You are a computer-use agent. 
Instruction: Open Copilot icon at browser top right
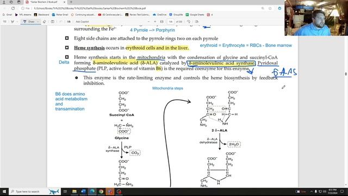(x=279, y=8)
